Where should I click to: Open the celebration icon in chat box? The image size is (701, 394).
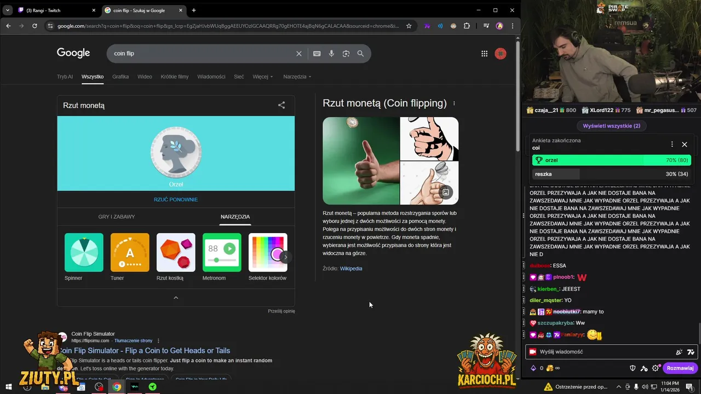coord(679,352)
